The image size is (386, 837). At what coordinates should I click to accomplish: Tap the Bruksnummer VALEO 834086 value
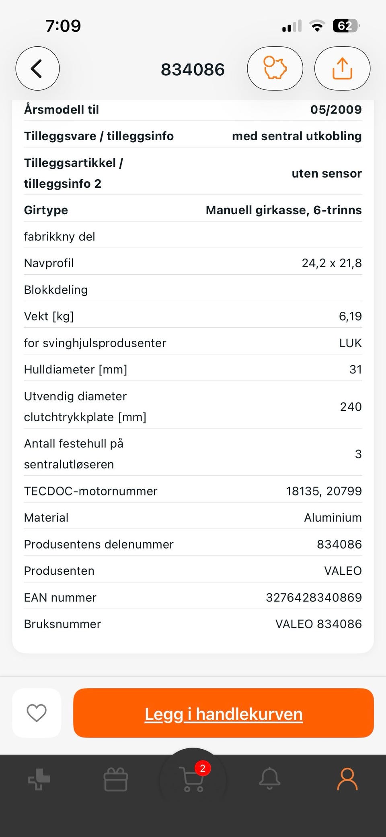point(318,624)
